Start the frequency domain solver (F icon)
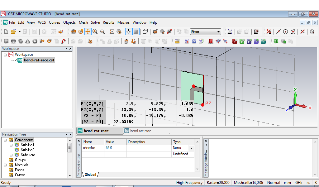The width and height of the screenshot is (319, 187). pyautogui.click(x=242, y=41)
